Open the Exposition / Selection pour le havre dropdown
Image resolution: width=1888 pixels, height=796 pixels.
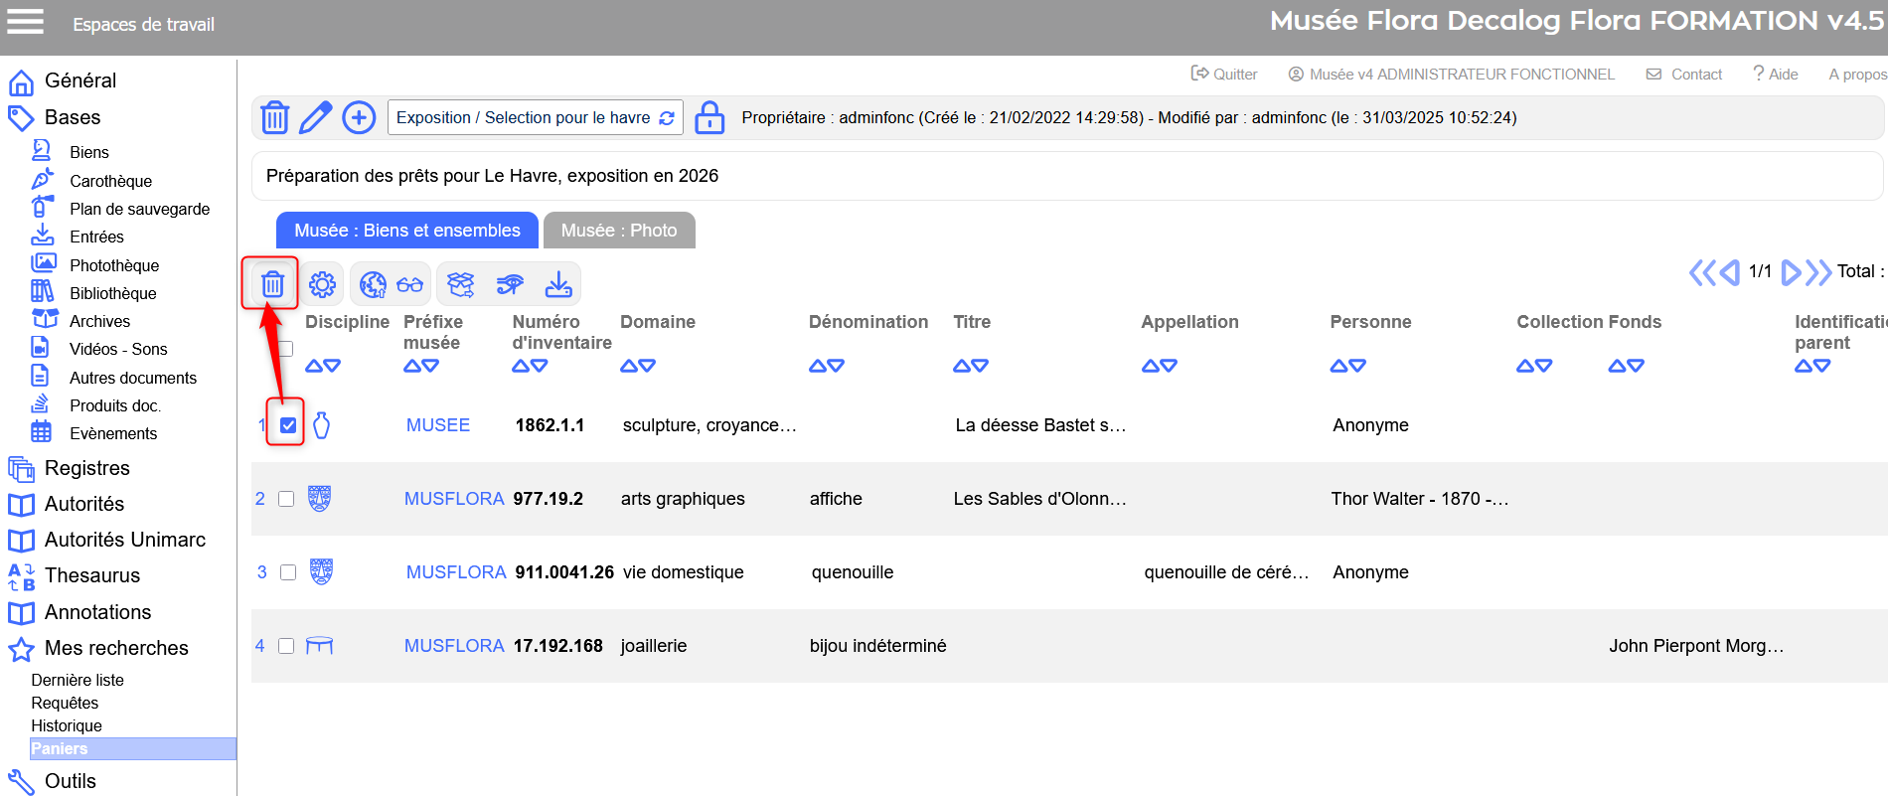tap(535, 117)
